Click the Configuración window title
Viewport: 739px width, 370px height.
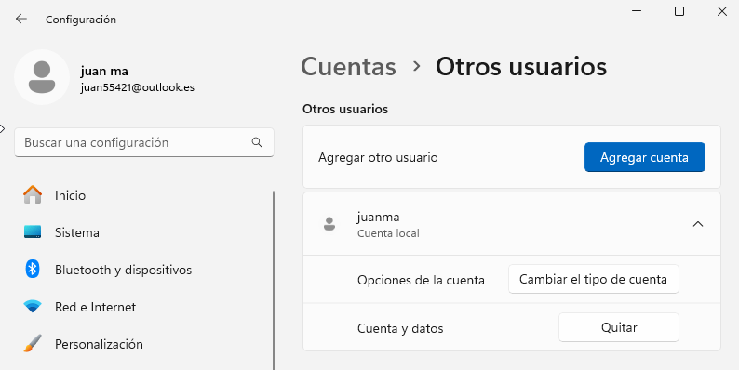[81, 20]
